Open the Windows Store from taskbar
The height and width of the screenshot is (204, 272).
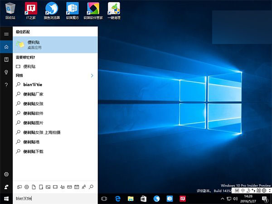144,199
